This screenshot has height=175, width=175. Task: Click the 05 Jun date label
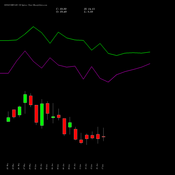coord(58,167)
